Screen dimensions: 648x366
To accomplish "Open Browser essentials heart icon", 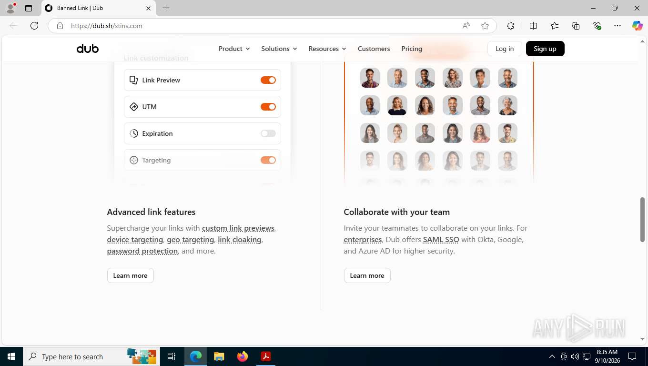I will click(597, 26).
